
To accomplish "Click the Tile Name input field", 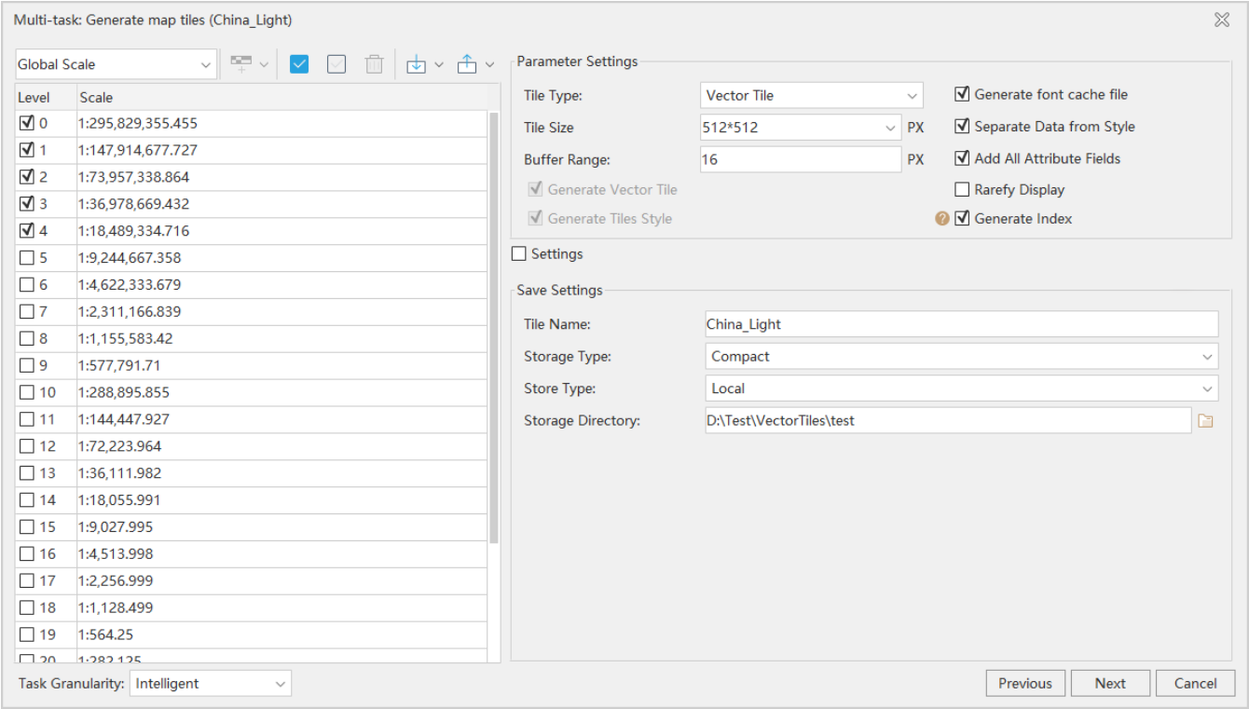I will coord(962,324).
